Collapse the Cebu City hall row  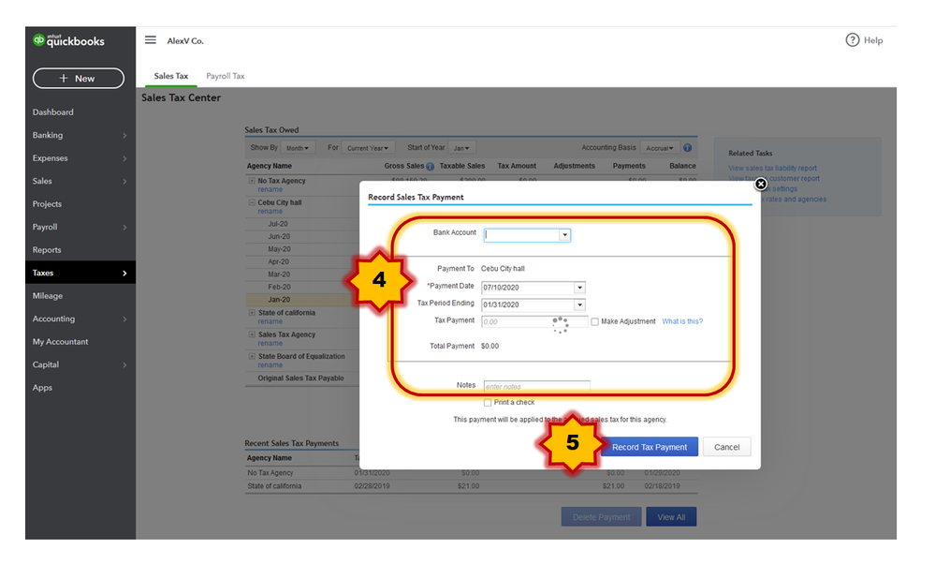pyautogui.click(x=252, y=202)
